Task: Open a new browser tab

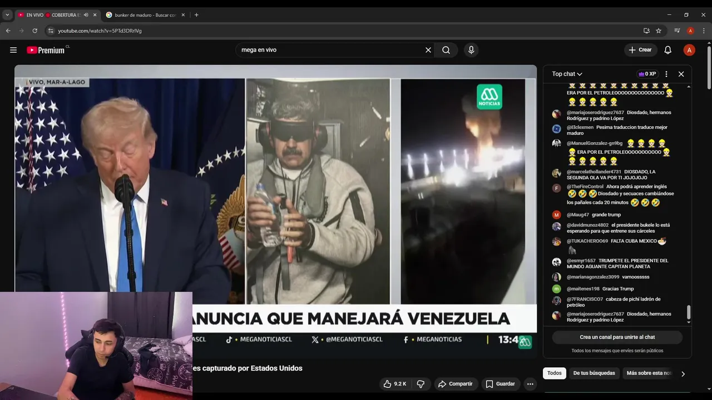Action: click(x=196, y=15)
